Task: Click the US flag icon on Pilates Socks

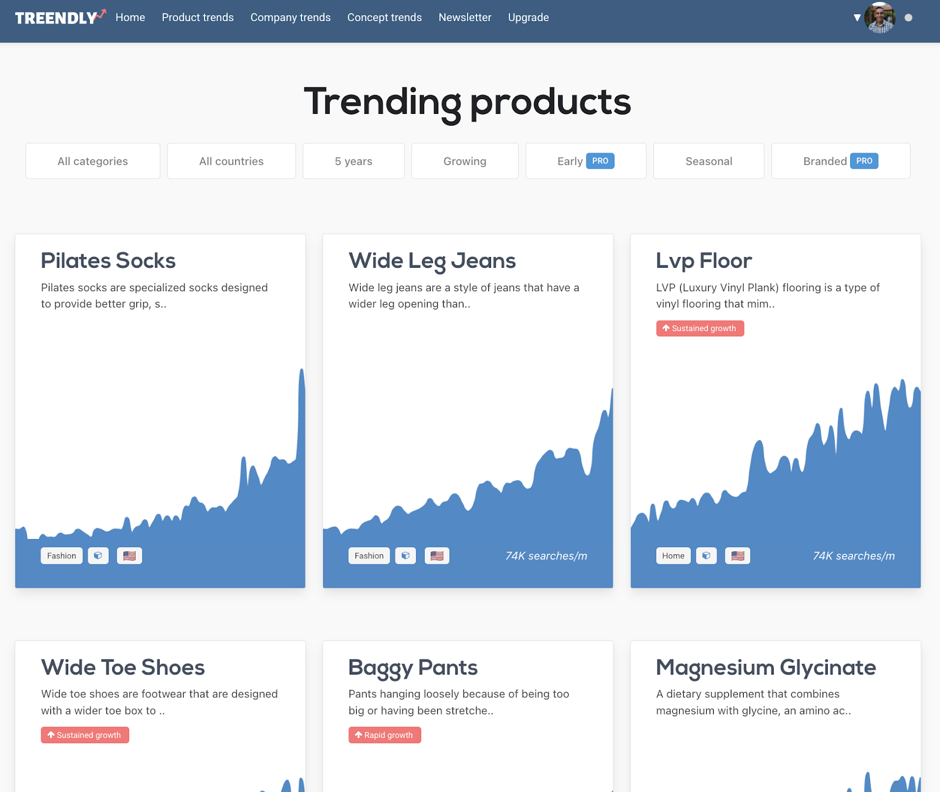Action: point(129,555)
